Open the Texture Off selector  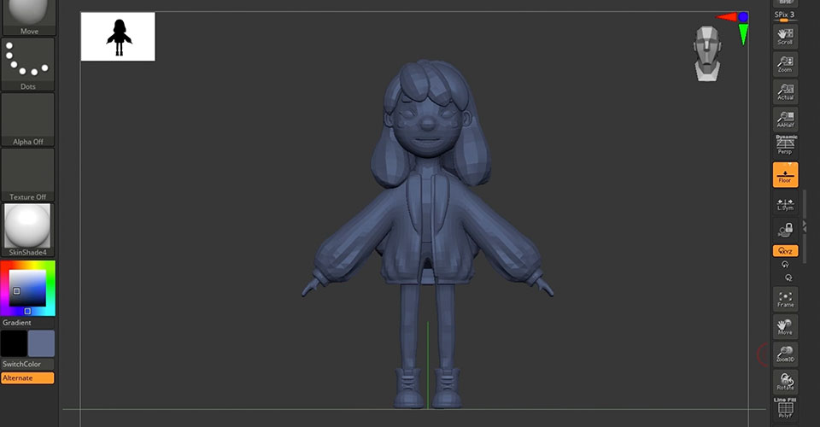[28, 174]
